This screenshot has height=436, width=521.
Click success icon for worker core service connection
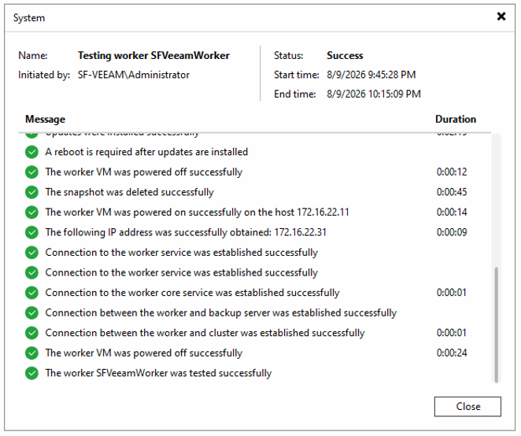click(x=31, y=293)
